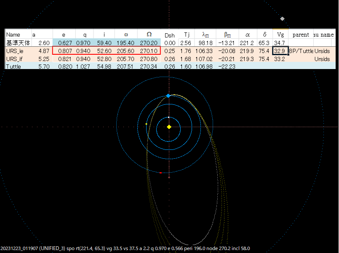Select the tiny yellow Mercury marker
This screenshot has width=339, height=253.
coord(147,123)
